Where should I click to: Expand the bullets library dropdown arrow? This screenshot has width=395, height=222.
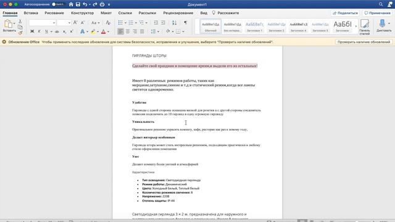tap(125, 23)
